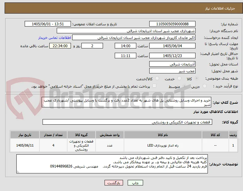
Task: Select the کالا radio button
Action: [196, 78]
